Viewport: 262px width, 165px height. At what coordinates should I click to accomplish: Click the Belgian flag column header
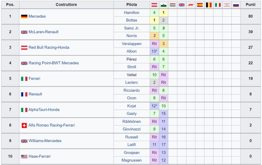pos(209,5)
